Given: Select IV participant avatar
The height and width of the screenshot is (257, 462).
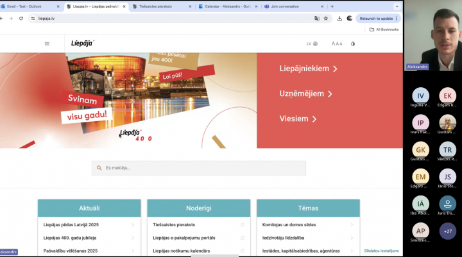Looking at the screenshot, I should pos(420,95).
